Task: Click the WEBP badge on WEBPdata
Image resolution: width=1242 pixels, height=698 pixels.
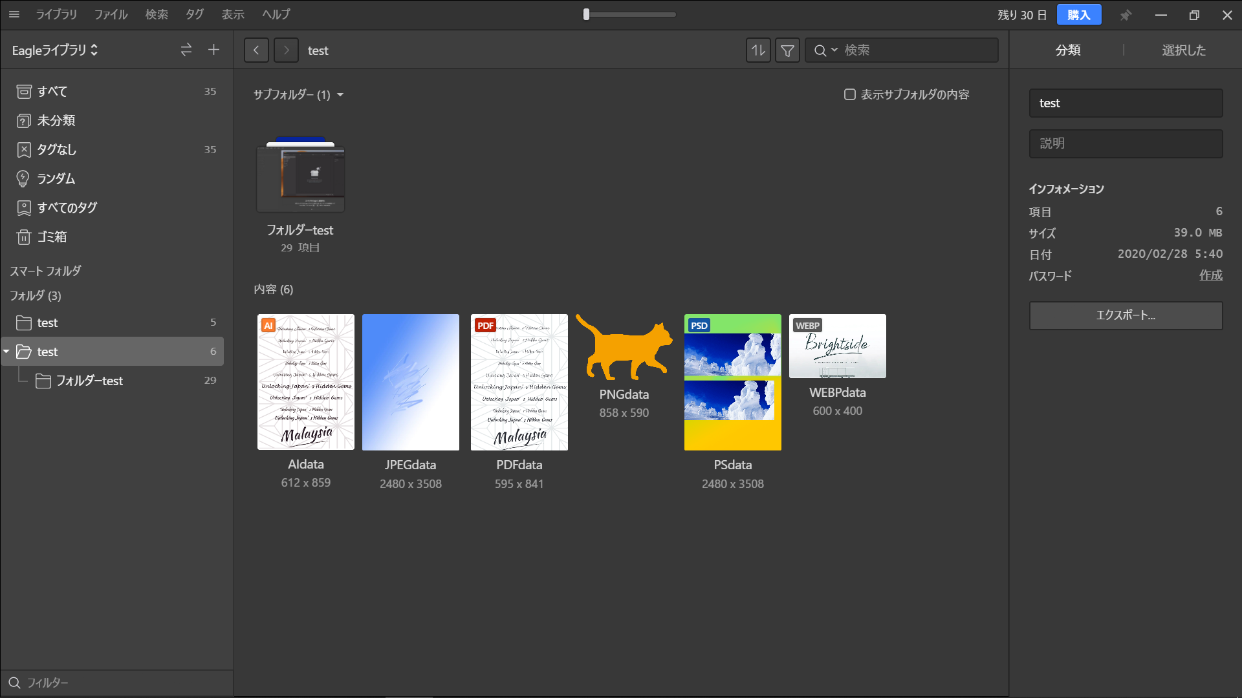Action: click(807, 326)
